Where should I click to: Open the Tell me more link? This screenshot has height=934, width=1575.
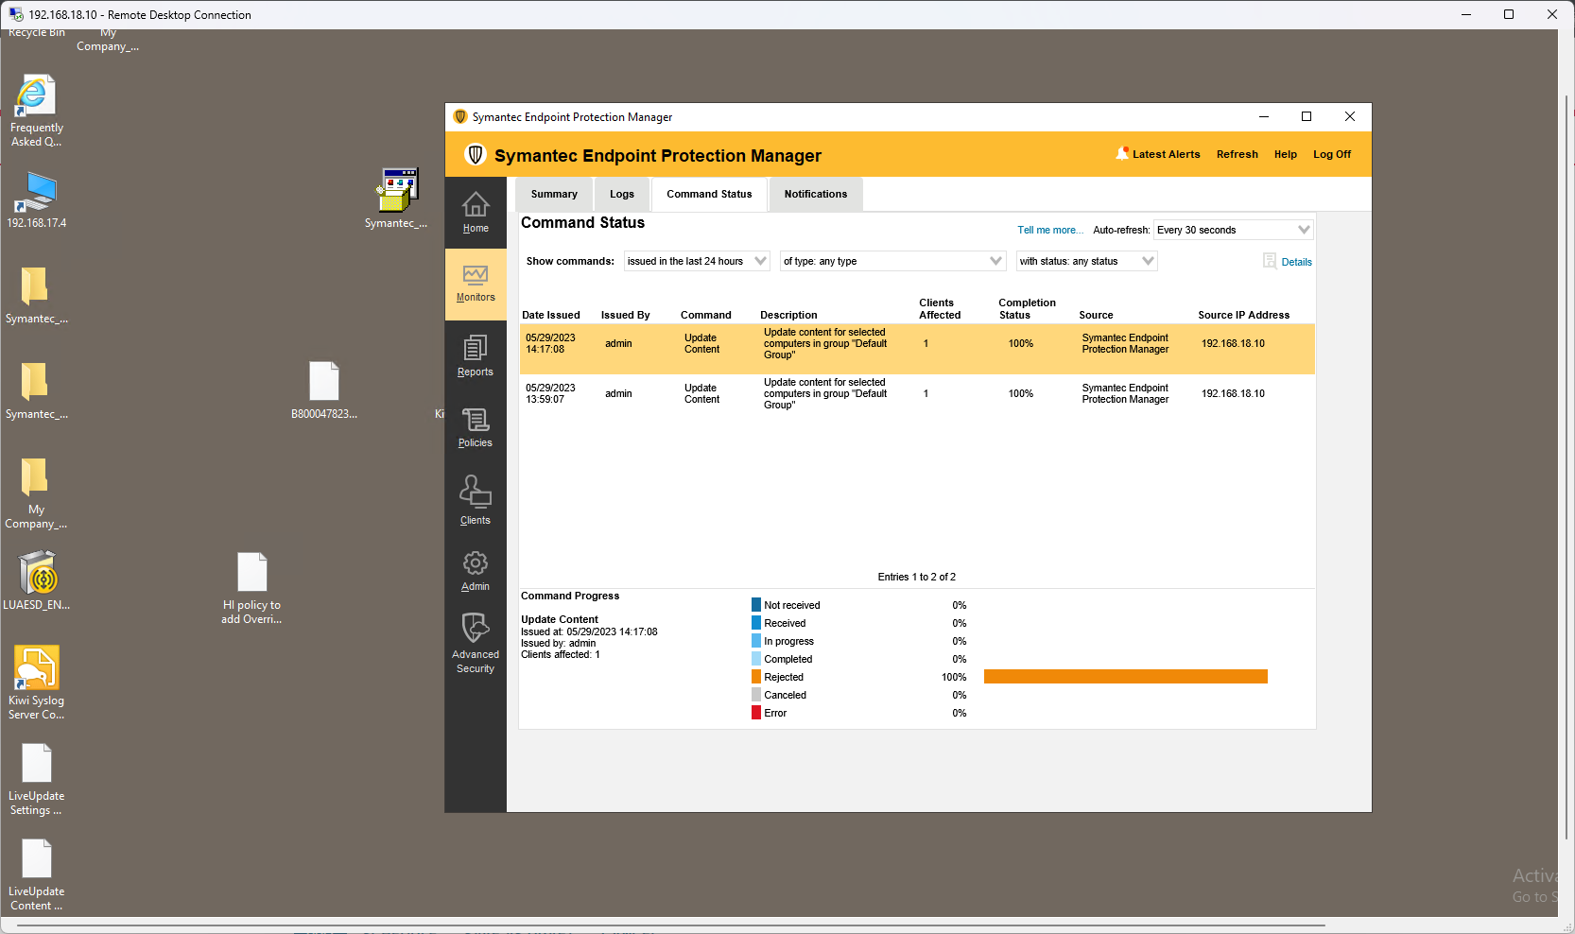(1049, 230)
